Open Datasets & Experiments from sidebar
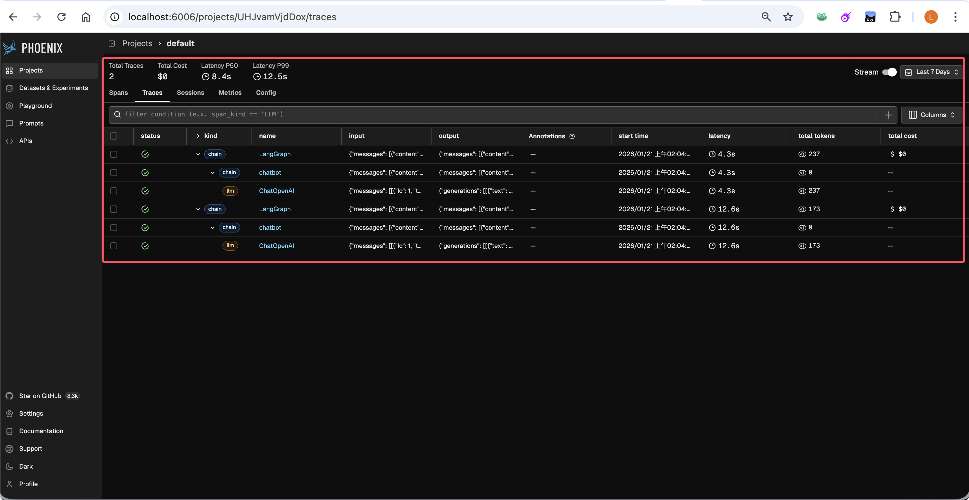The height and width of the screenshot is (500, 969). coord(53,88)
